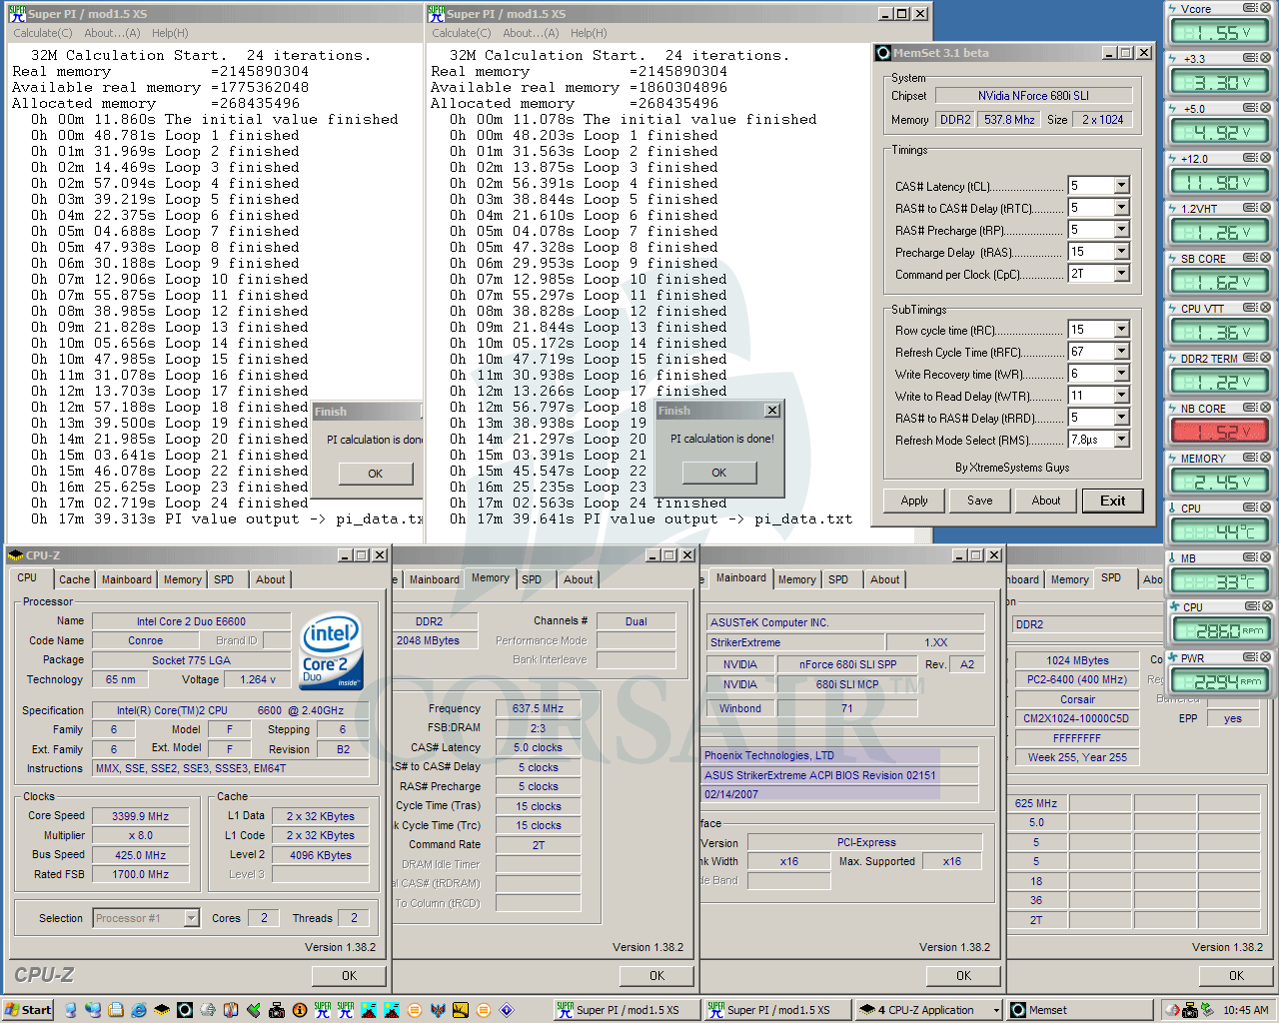Open Row cycle time (tRC) dropdown
This screenshot has width=1279, height=1023.
pos(1121,330)
